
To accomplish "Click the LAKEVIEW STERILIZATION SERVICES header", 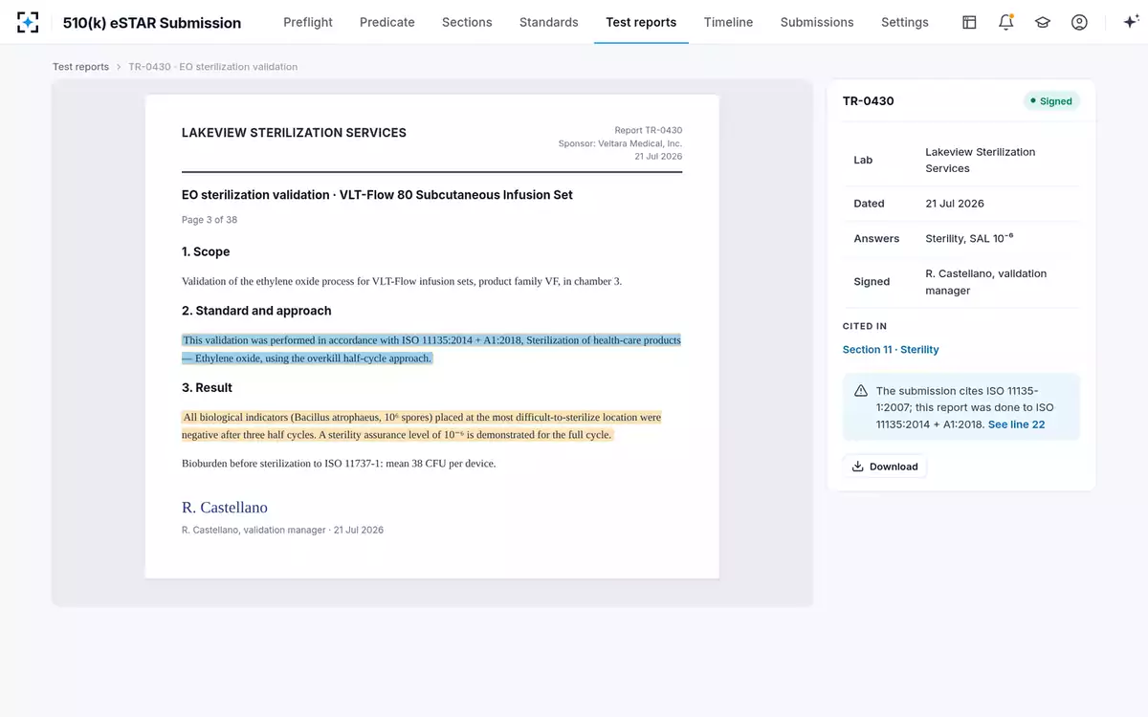I will click(294, 133).
